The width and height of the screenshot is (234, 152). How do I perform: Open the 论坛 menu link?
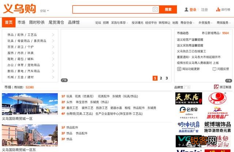[98, 23]
